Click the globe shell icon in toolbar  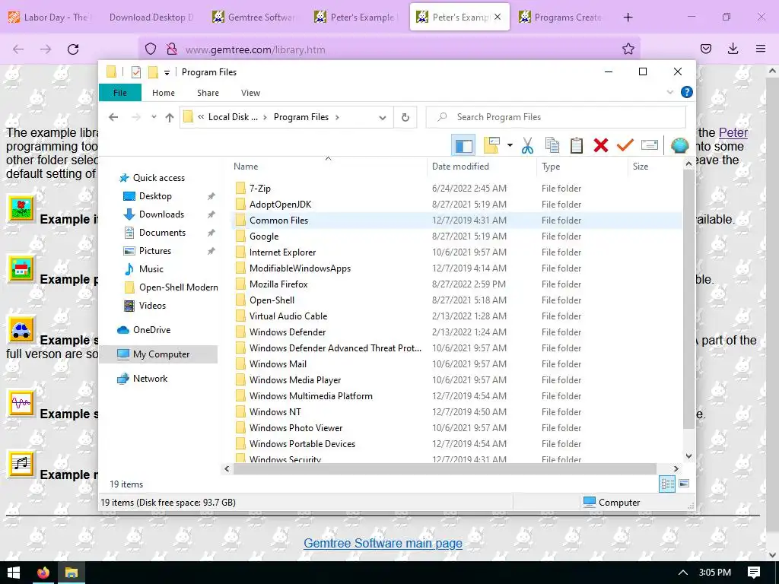679,145
